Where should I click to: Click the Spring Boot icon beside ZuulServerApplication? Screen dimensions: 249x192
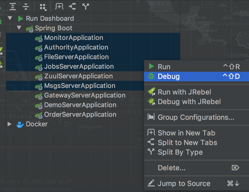[x=39, y=77]
